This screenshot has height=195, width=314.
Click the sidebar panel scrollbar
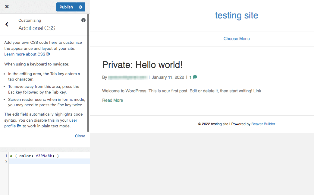click(88, 72)
